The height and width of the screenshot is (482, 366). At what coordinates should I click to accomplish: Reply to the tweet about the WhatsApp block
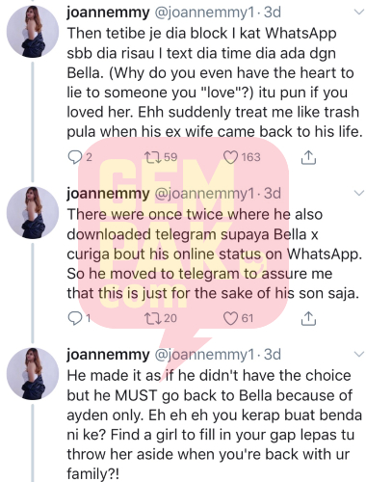tap(75, 157)
